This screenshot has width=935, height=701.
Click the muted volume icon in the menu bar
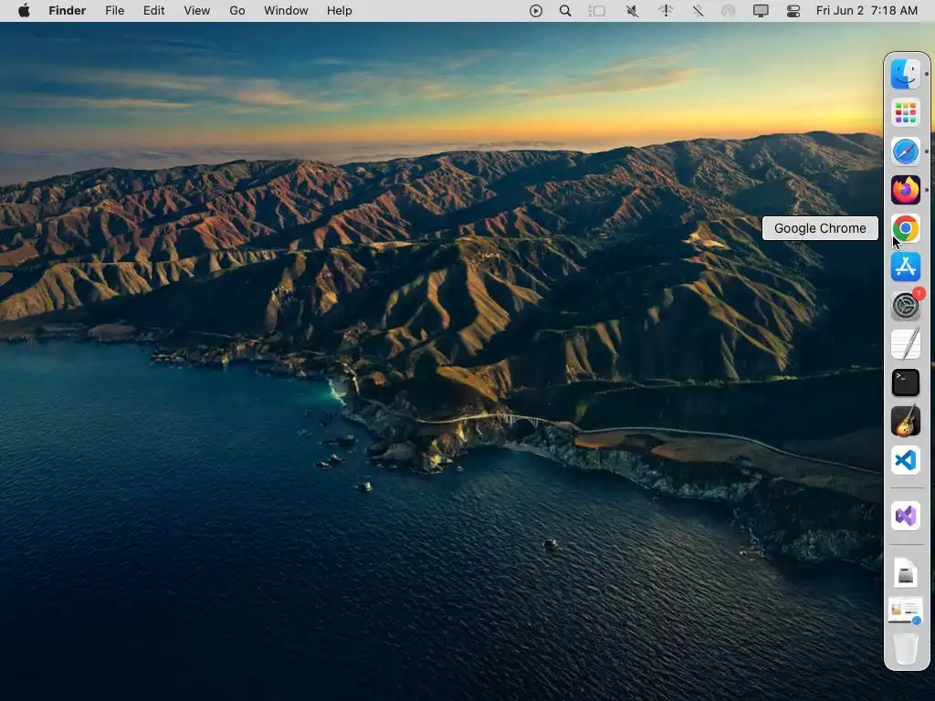pyautogui.click(x=632, y=11)
